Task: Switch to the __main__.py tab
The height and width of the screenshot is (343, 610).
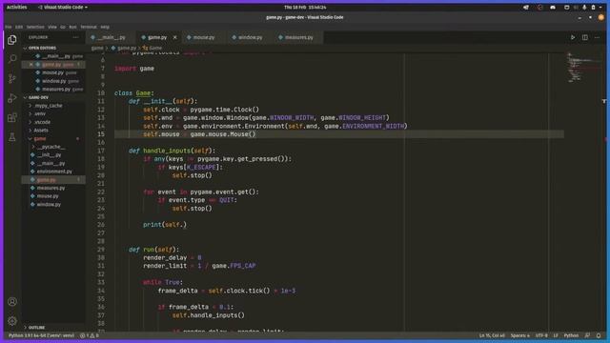Action: 112,37
